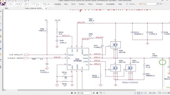Click the find next arrow

point(168,4)
